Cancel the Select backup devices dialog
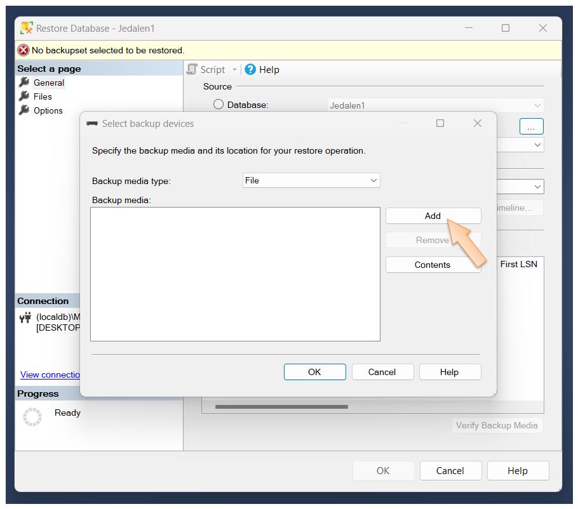 point(382,372)
